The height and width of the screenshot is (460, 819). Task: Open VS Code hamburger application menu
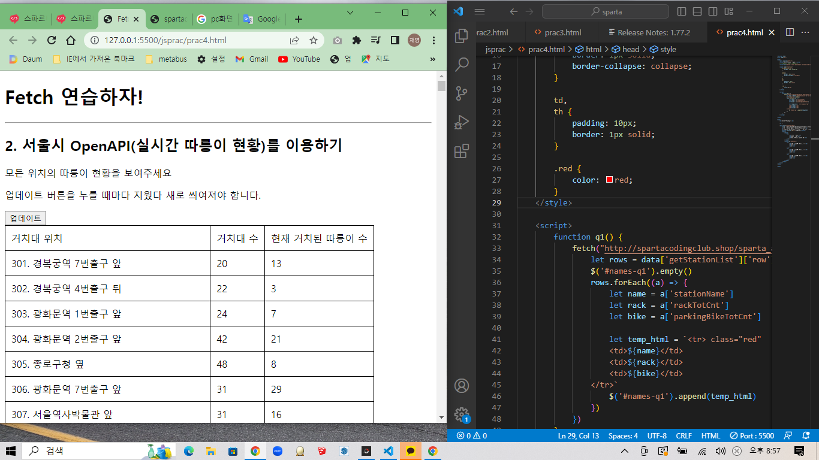coord(480,11)
